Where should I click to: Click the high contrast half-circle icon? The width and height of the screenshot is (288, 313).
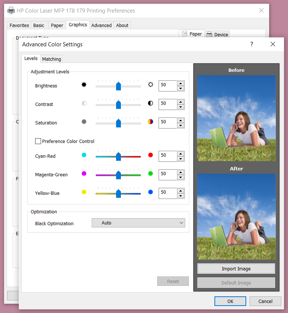click(150, 103)
